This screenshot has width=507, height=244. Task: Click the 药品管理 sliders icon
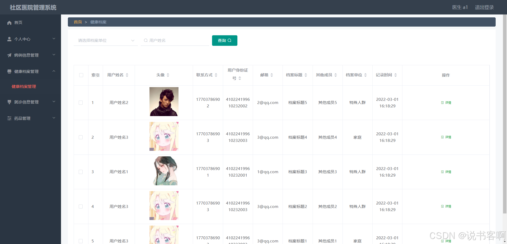[9, 118]
